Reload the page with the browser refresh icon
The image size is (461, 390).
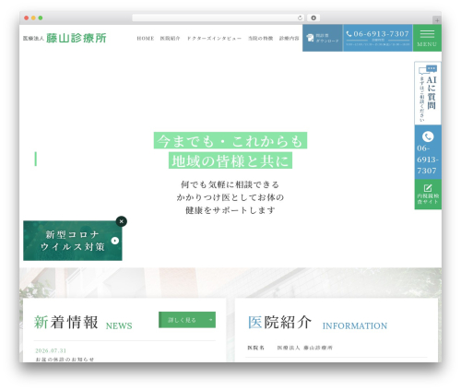click(x=300, y=18)
